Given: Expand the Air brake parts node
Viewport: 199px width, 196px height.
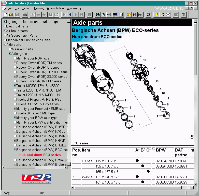Looking at the screenshot, I should point(5,31).
